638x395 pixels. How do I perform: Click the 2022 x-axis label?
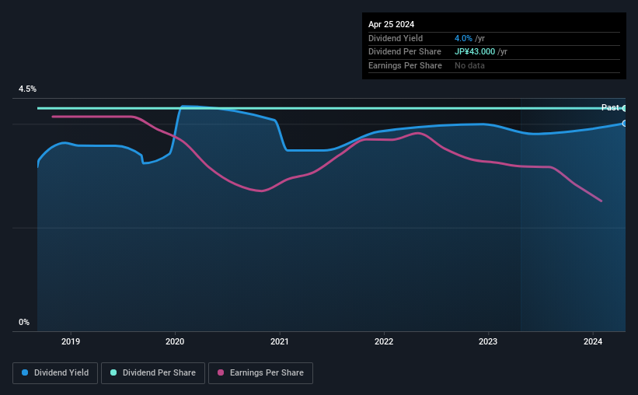tap(384, 341)
